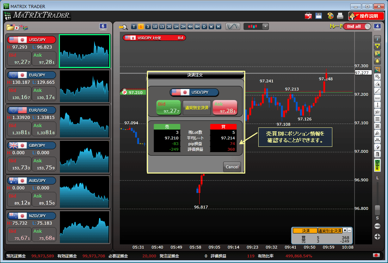Select the eraser tool
This screenshot has width=388, height=263.
coord(377,147)
